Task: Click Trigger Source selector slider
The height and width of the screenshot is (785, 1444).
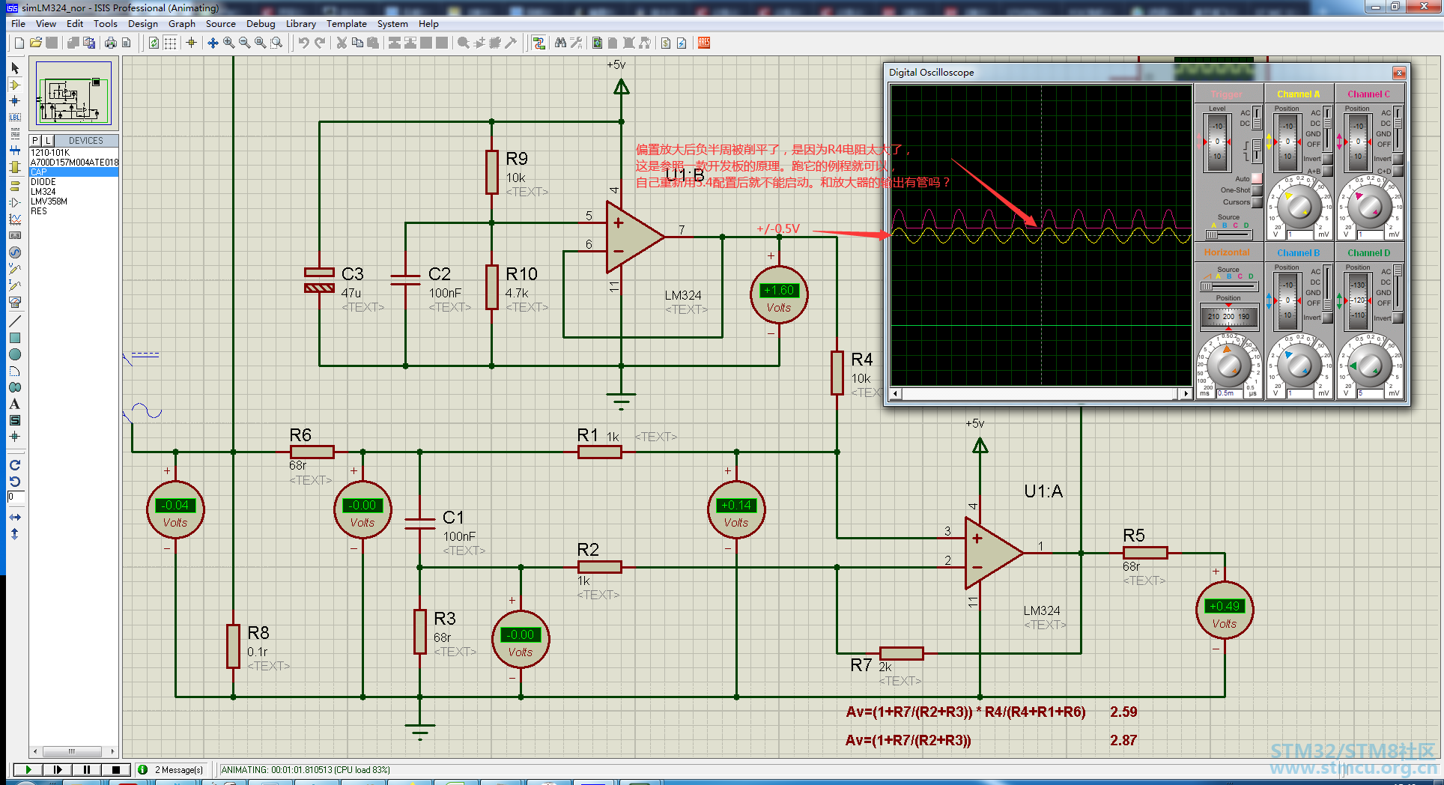Action: (1228, 234)
